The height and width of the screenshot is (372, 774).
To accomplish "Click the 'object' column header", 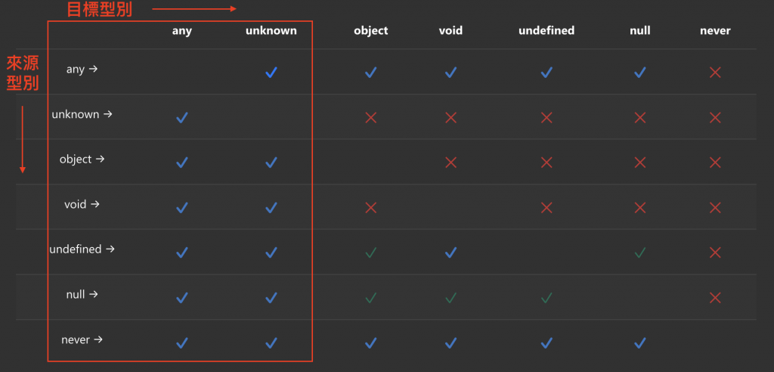I will coord(370,31).
